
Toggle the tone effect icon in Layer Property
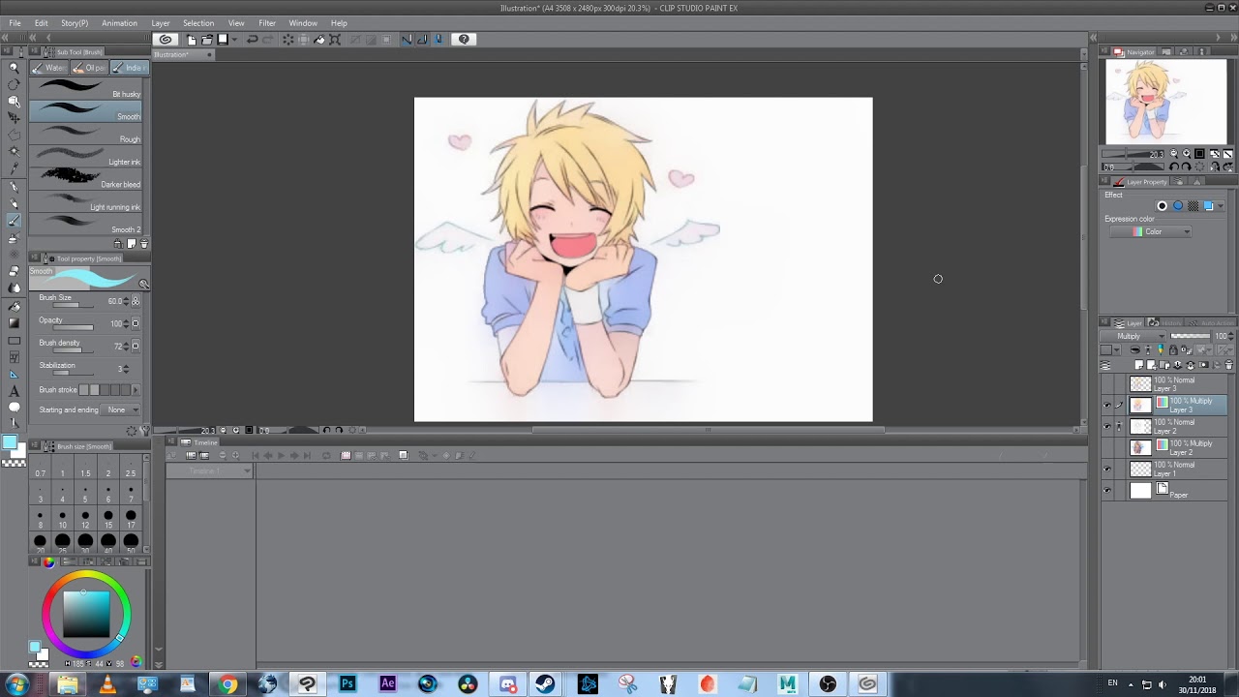point(1194,205)
